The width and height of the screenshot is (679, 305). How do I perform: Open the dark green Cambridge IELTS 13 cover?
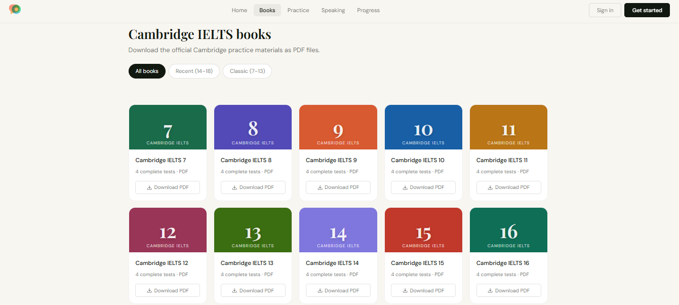click(253, 230)
